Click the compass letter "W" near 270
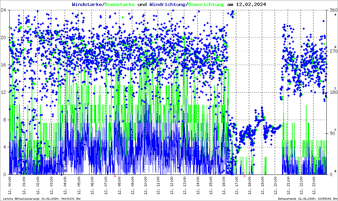The image size is (338, 201). click(335, 47)
